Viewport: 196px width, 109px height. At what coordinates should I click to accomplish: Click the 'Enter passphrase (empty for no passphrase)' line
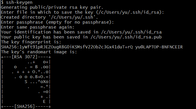pos(57,22)
